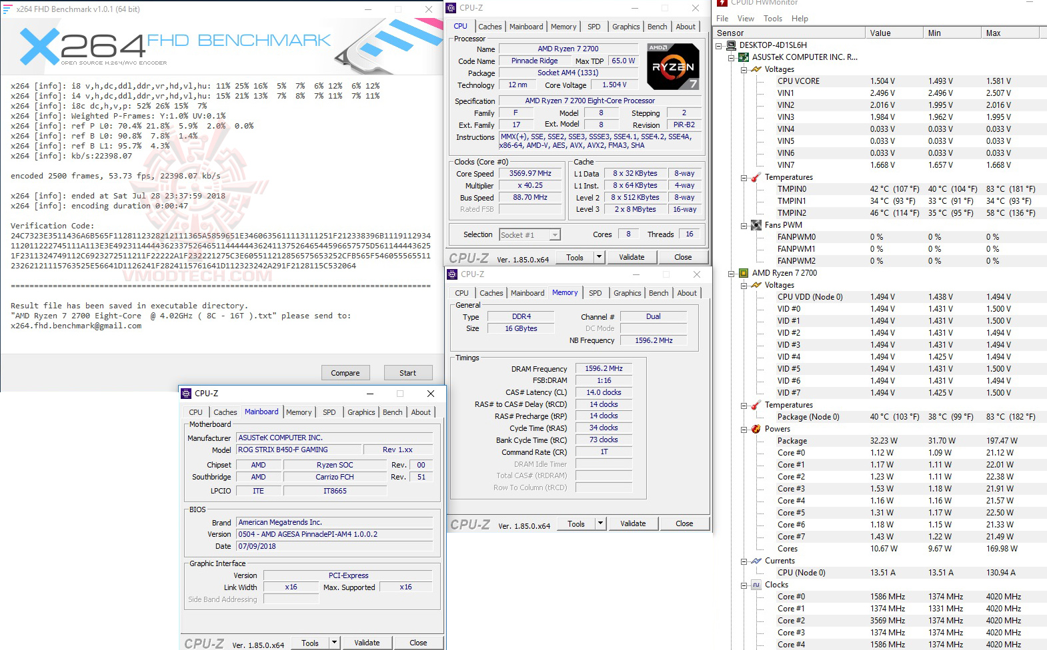Click the Clocks waveform icon
1047x650 pixels.
pos(756,585)
